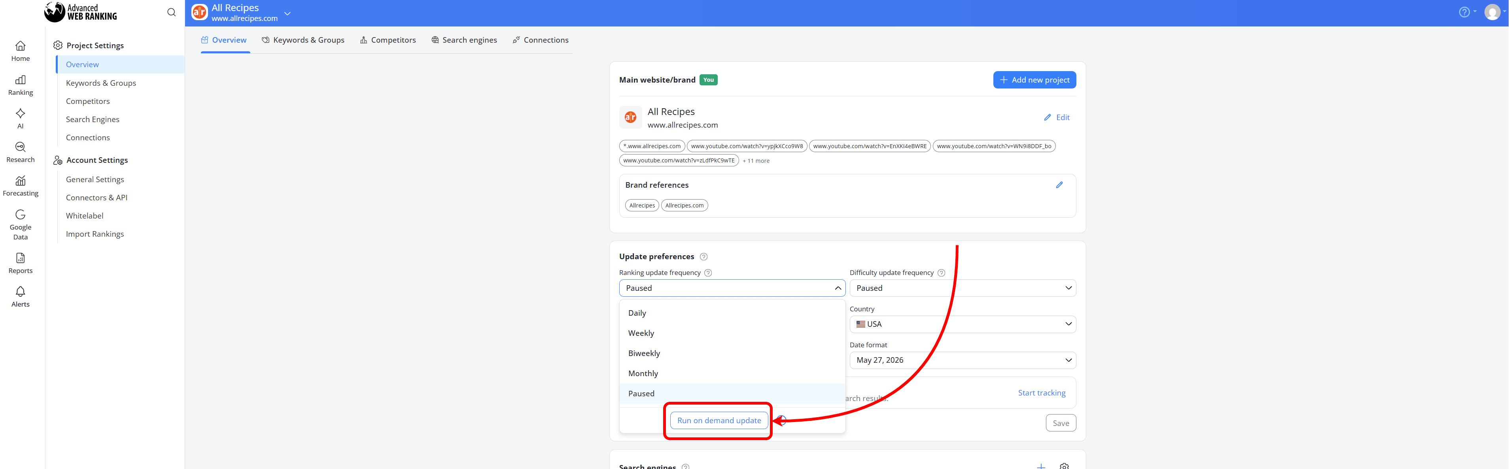This screenshot has height=469, width=1509.
Task: Click help icon beside Search engines heading
Action: pyautogui.click(x=685, y=467)
